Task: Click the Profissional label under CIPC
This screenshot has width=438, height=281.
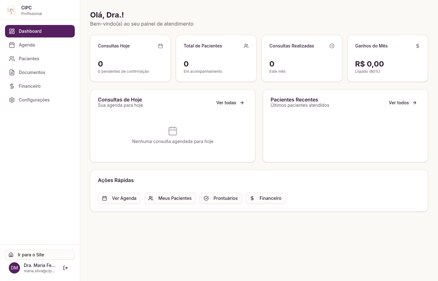Action: click(32, 14)
